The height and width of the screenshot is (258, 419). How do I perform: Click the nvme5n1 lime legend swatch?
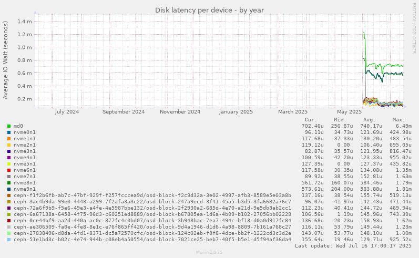click(9, 164)
